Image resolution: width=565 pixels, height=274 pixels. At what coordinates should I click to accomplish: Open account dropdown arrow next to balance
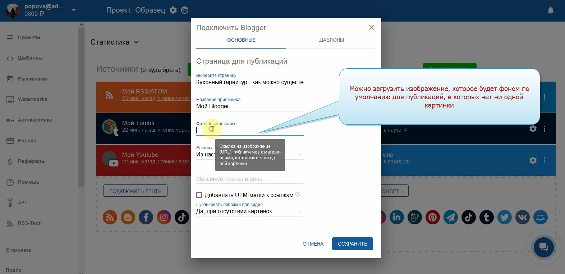click(x=74, y=10)
